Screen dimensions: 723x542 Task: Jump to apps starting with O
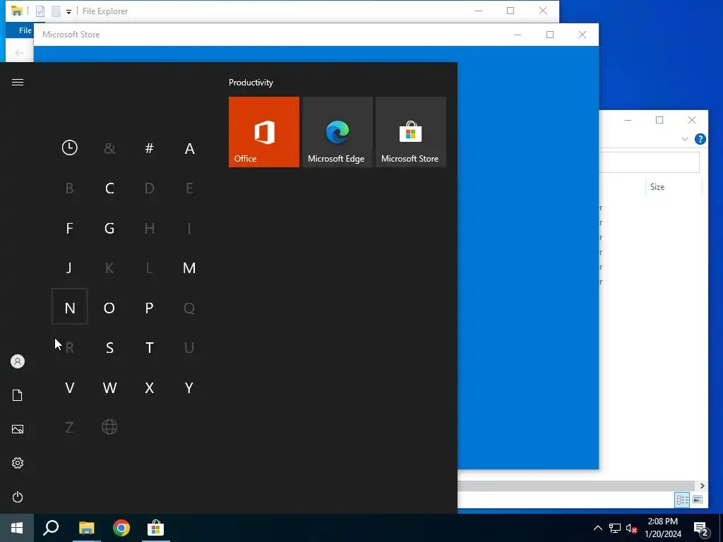click(109, 308)
